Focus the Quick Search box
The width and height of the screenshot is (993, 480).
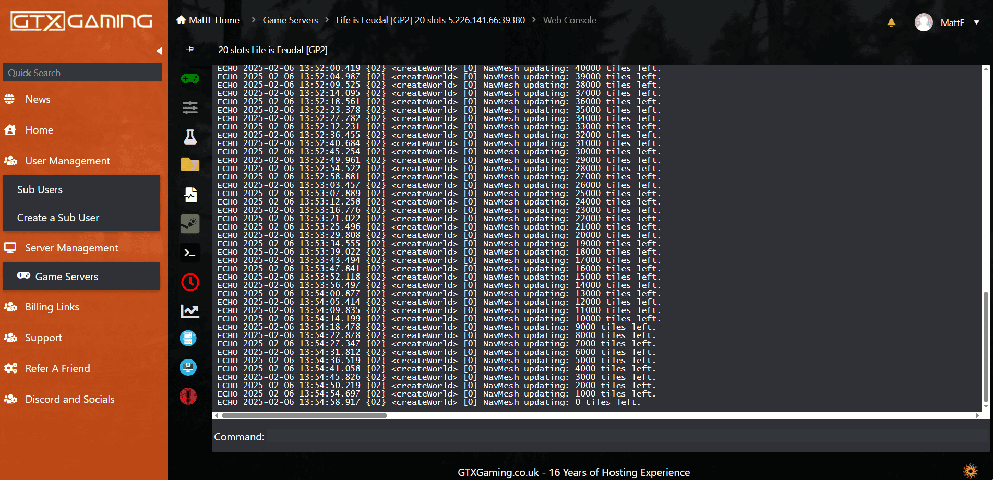pyautogui.click(x=82, y=73)
